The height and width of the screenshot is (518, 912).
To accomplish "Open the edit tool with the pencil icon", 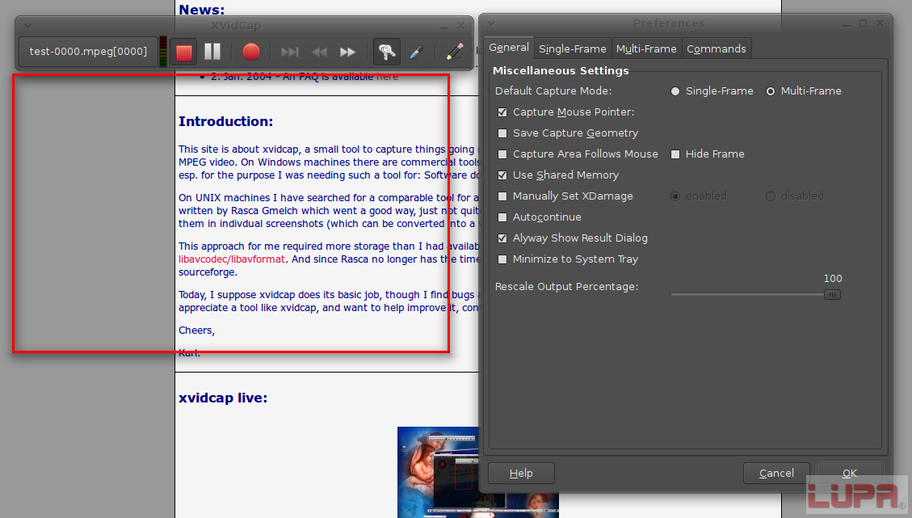I will (455, 53).
